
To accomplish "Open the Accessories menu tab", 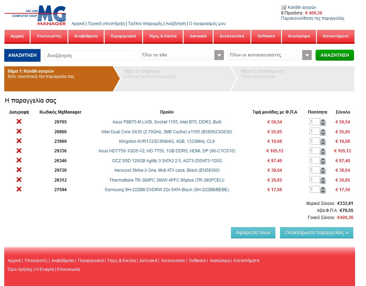I will coord(232,36).
